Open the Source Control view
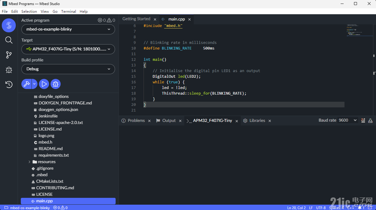 point(9,55)
